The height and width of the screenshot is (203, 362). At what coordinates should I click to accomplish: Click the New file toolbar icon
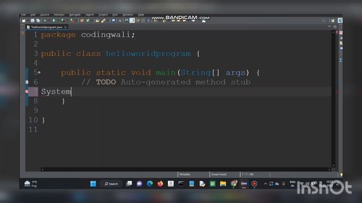point(24,21)
